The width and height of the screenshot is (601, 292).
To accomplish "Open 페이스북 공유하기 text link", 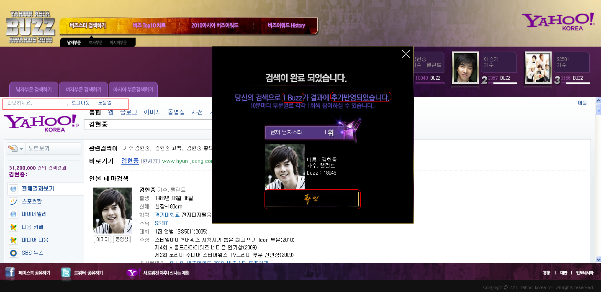I will pyautogui.click(x=34, y=273).
